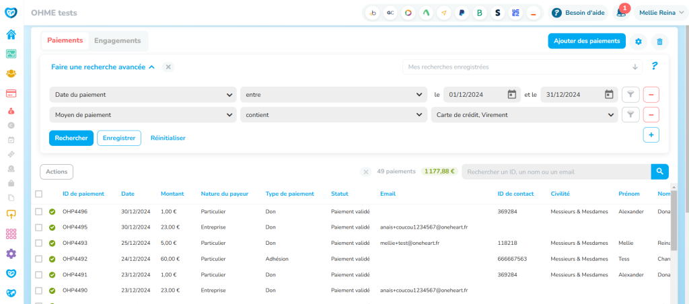The width and height of the screenshot is (689, 304).
Task: Click the ID, name or email search field
Action: click(556, 172)
